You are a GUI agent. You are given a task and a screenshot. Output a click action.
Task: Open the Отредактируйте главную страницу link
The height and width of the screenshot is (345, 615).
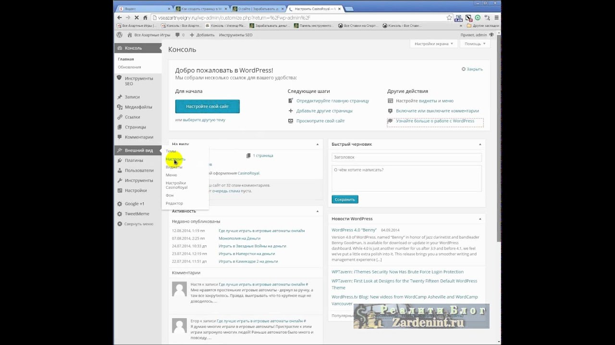(x=332, y=101)
